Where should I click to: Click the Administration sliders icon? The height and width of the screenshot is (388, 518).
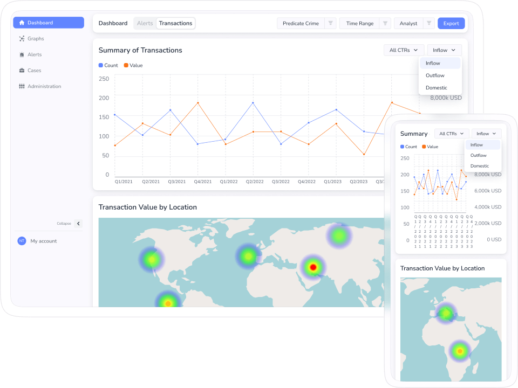[22, 86]
